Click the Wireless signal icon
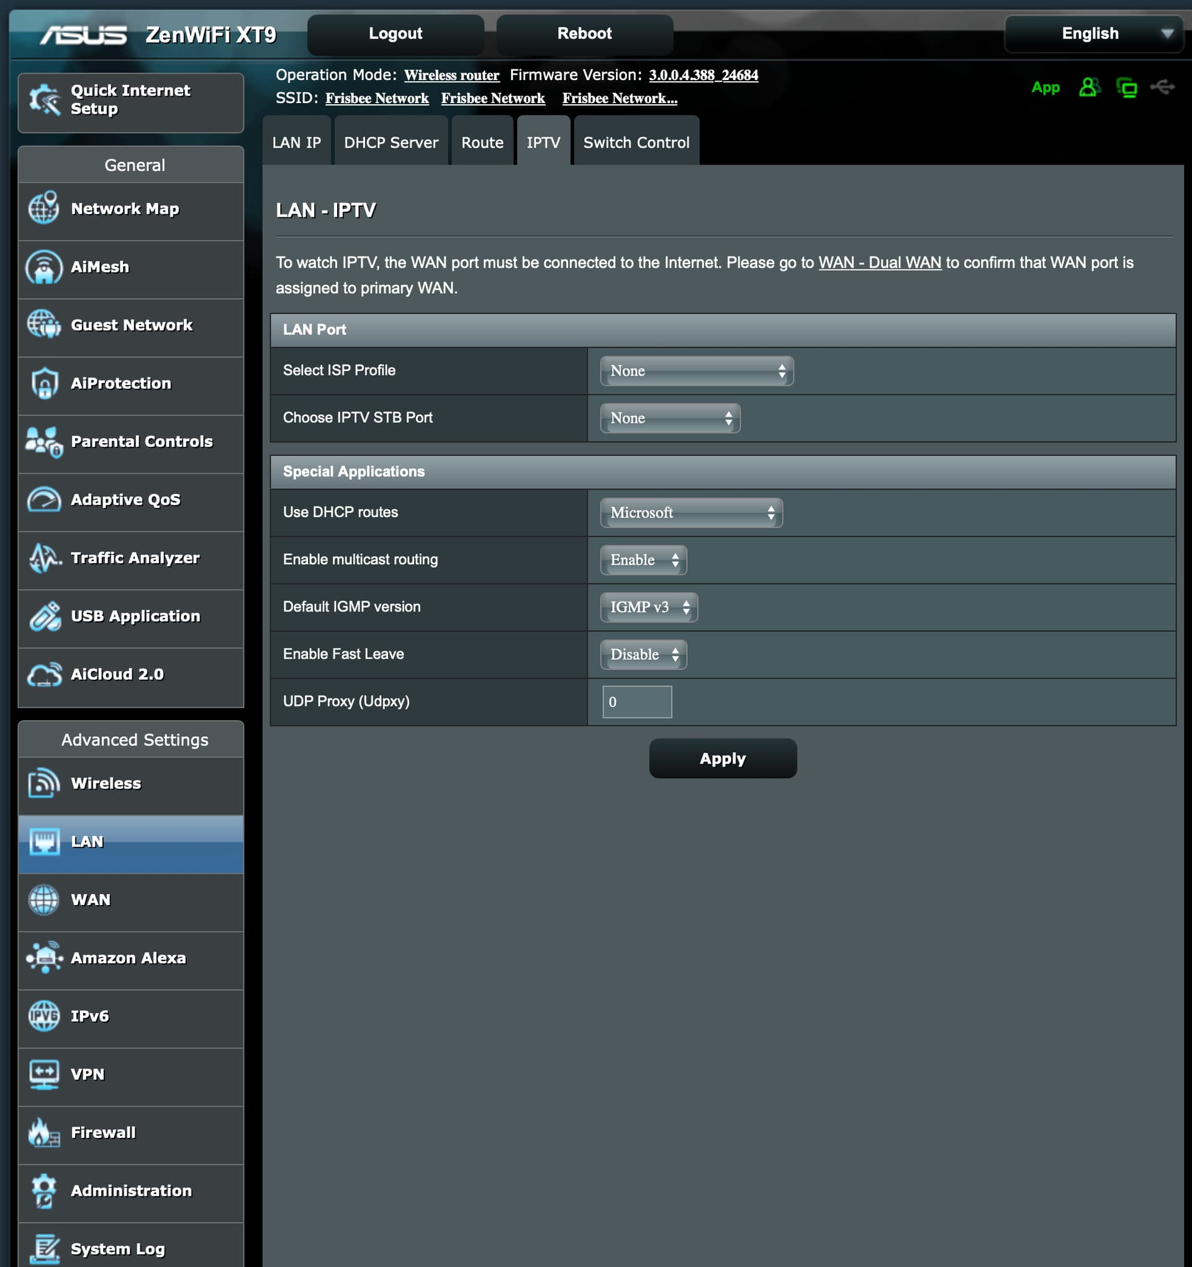Image resolution: width=1192 pixels, height=1267 pixels. [x=44, y=783]
